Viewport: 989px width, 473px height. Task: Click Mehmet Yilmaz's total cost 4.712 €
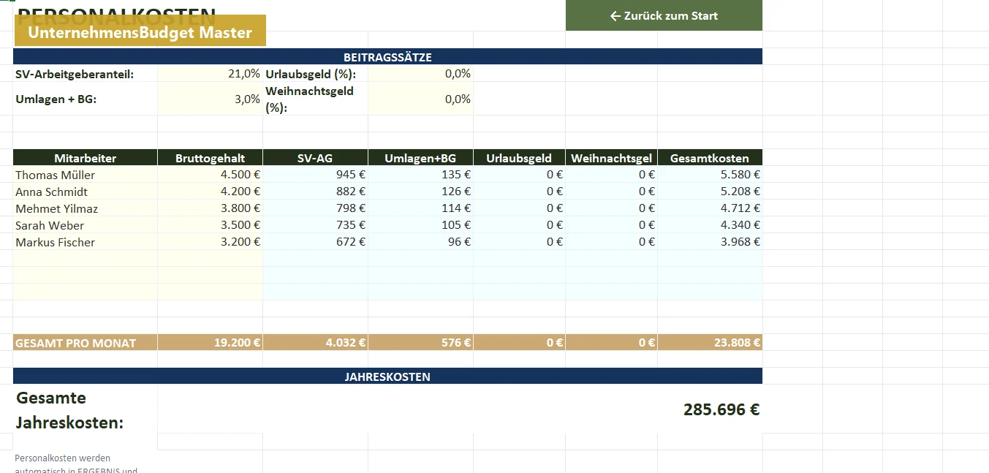pyautogui.click(x=711, y=208)
